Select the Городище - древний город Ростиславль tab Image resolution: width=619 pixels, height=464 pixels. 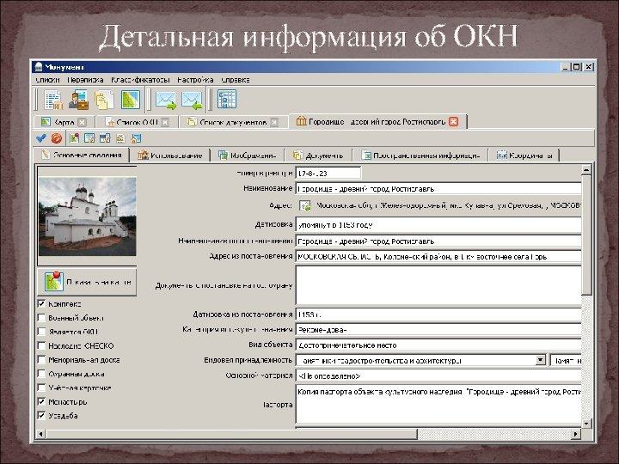(377, 121)
